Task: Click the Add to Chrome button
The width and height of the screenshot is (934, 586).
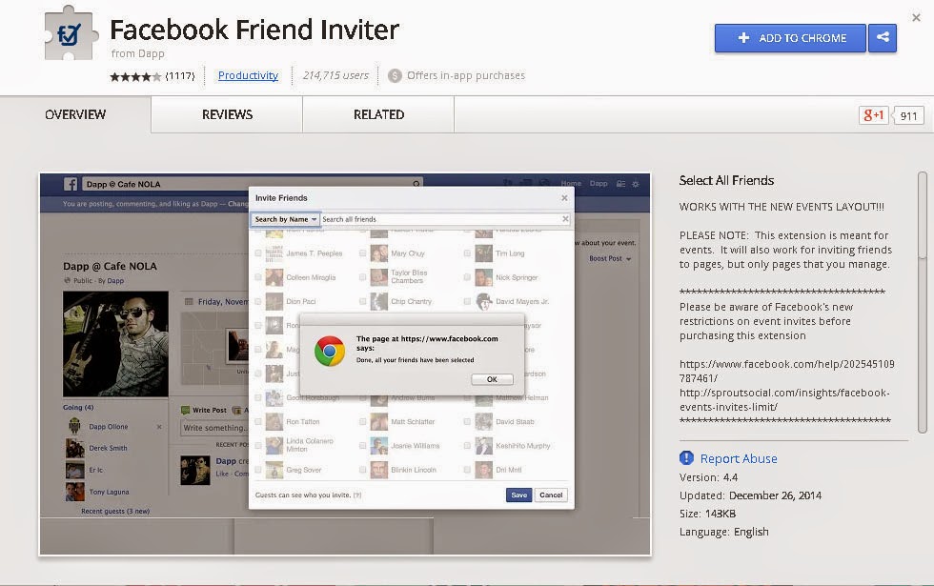Action: click(x=790, y=37)
